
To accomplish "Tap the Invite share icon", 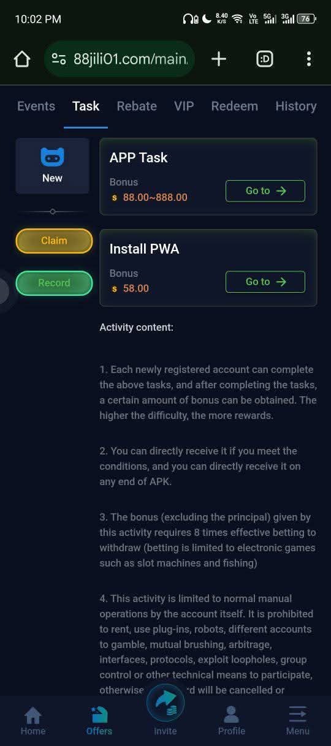I will (x=165, y=703).
